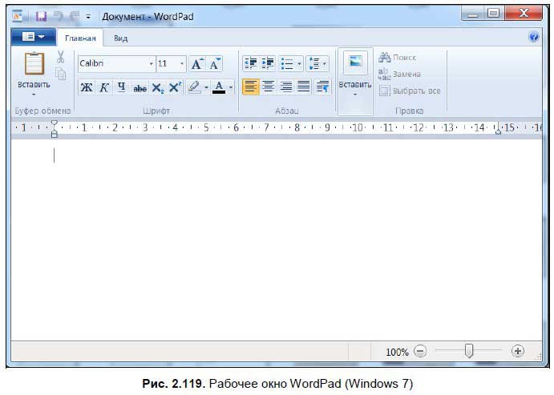Viewport: 554px width, 395px height.
Task: Open highlight color dropdown arrow
Action: click(x=206, y=87)
